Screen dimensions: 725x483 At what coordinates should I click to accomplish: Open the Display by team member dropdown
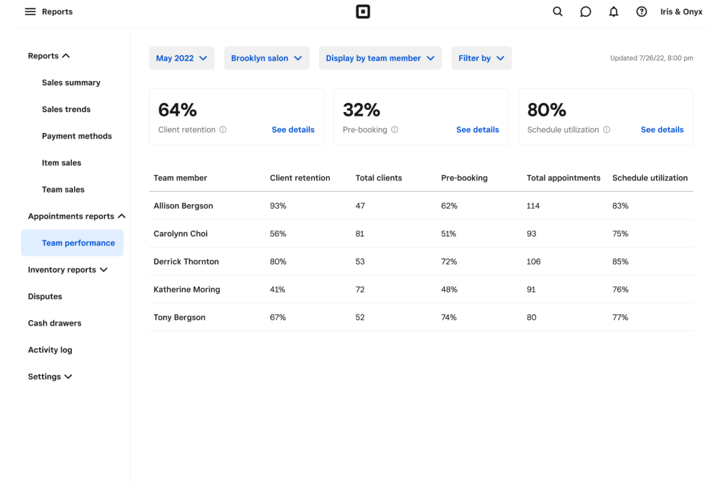[x=380, y=58]
